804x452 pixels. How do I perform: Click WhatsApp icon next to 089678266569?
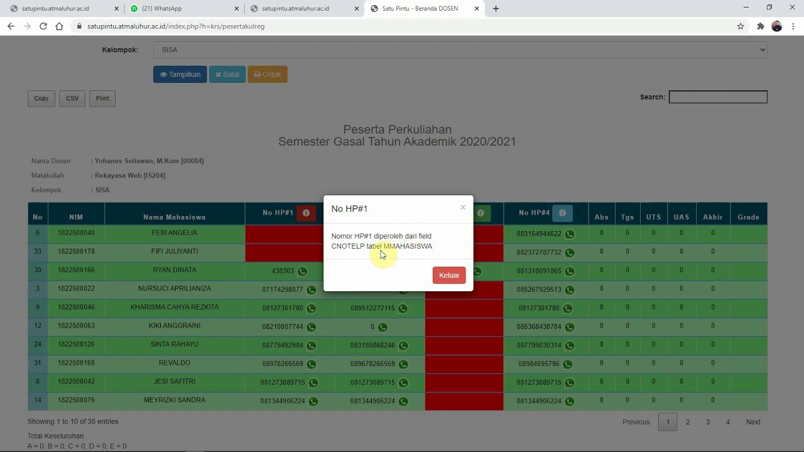pos(403,364)
